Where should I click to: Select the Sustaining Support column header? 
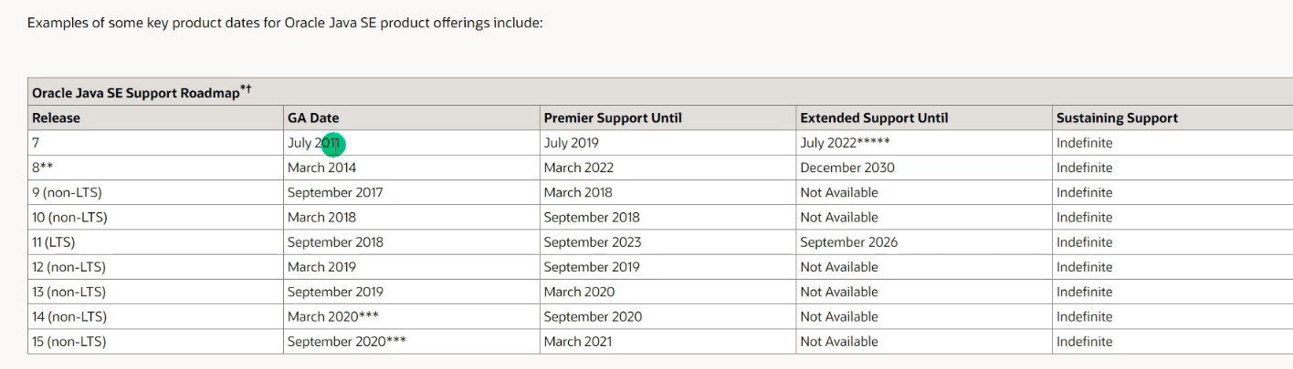pos(1116,118)
